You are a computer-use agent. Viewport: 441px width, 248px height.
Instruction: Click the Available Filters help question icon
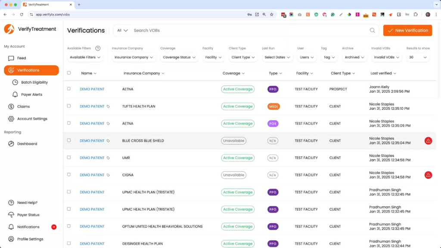coord(98,49)
